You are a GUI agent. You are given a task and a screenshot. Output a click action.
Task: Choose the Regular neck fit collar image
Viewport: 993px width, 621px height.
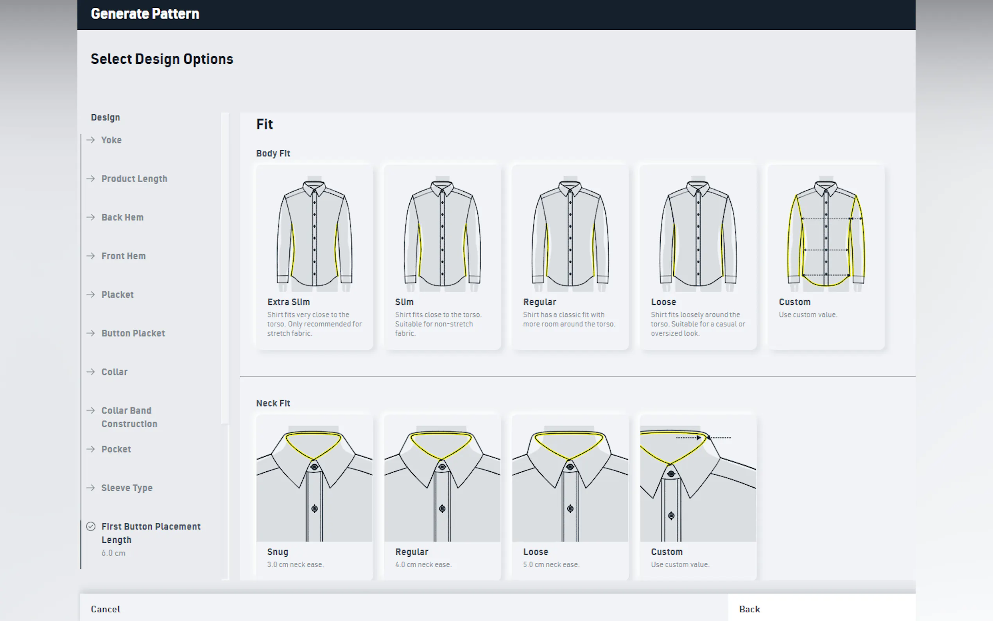[442, 479]
